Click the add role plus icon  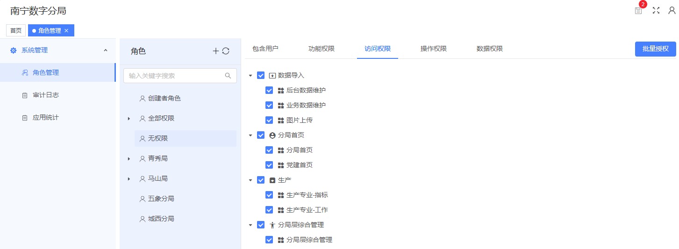point(215,51)
